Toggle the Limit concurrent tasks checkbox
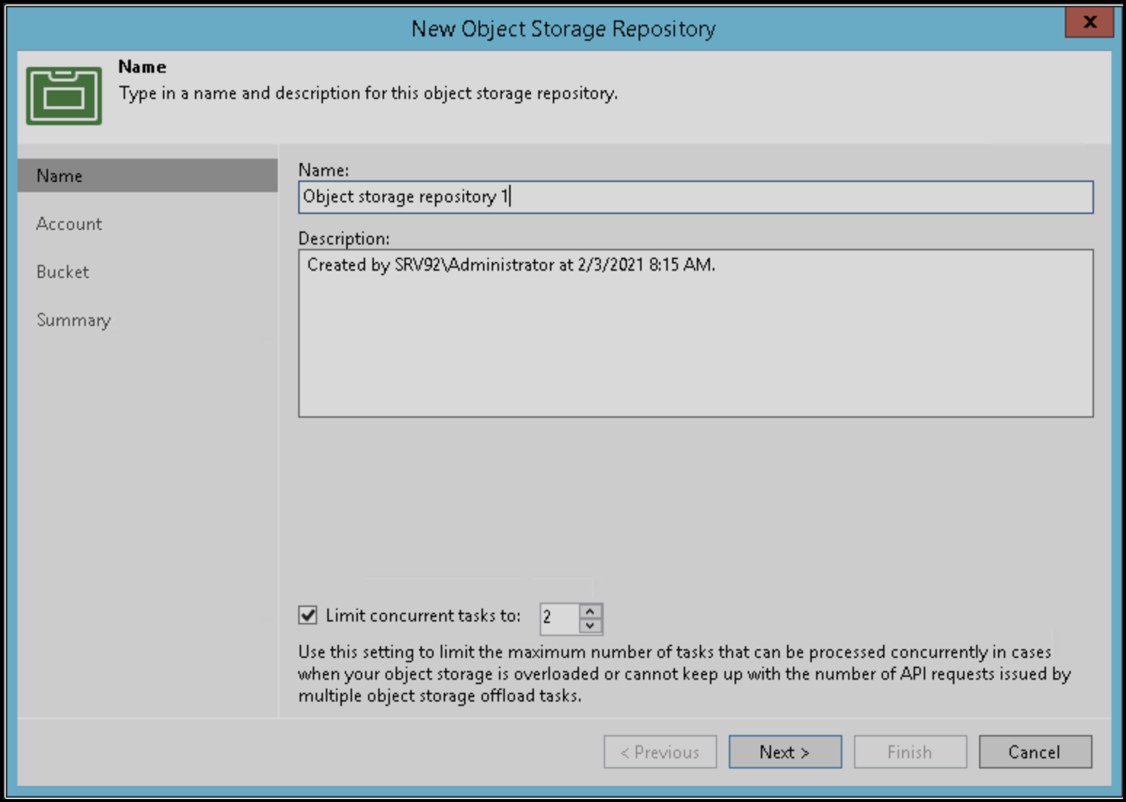The width and height of the screenshot is (1126, 802). tap(308, 616)
